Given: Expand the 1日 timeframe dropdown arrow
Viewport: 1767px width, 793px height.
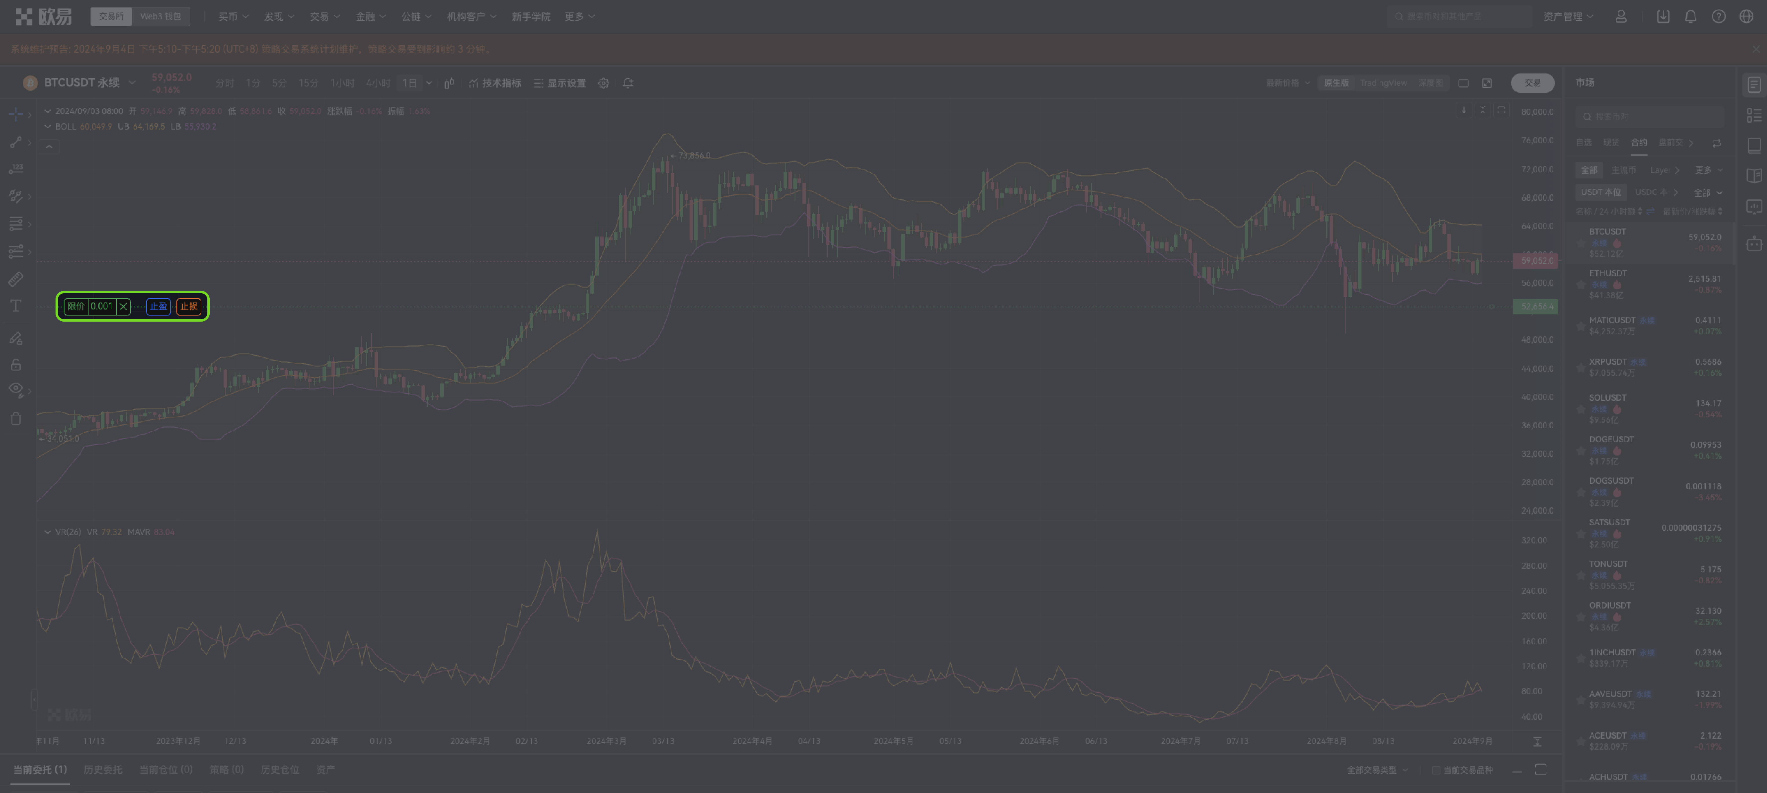Looking at the screenshot, I should 430,83.
